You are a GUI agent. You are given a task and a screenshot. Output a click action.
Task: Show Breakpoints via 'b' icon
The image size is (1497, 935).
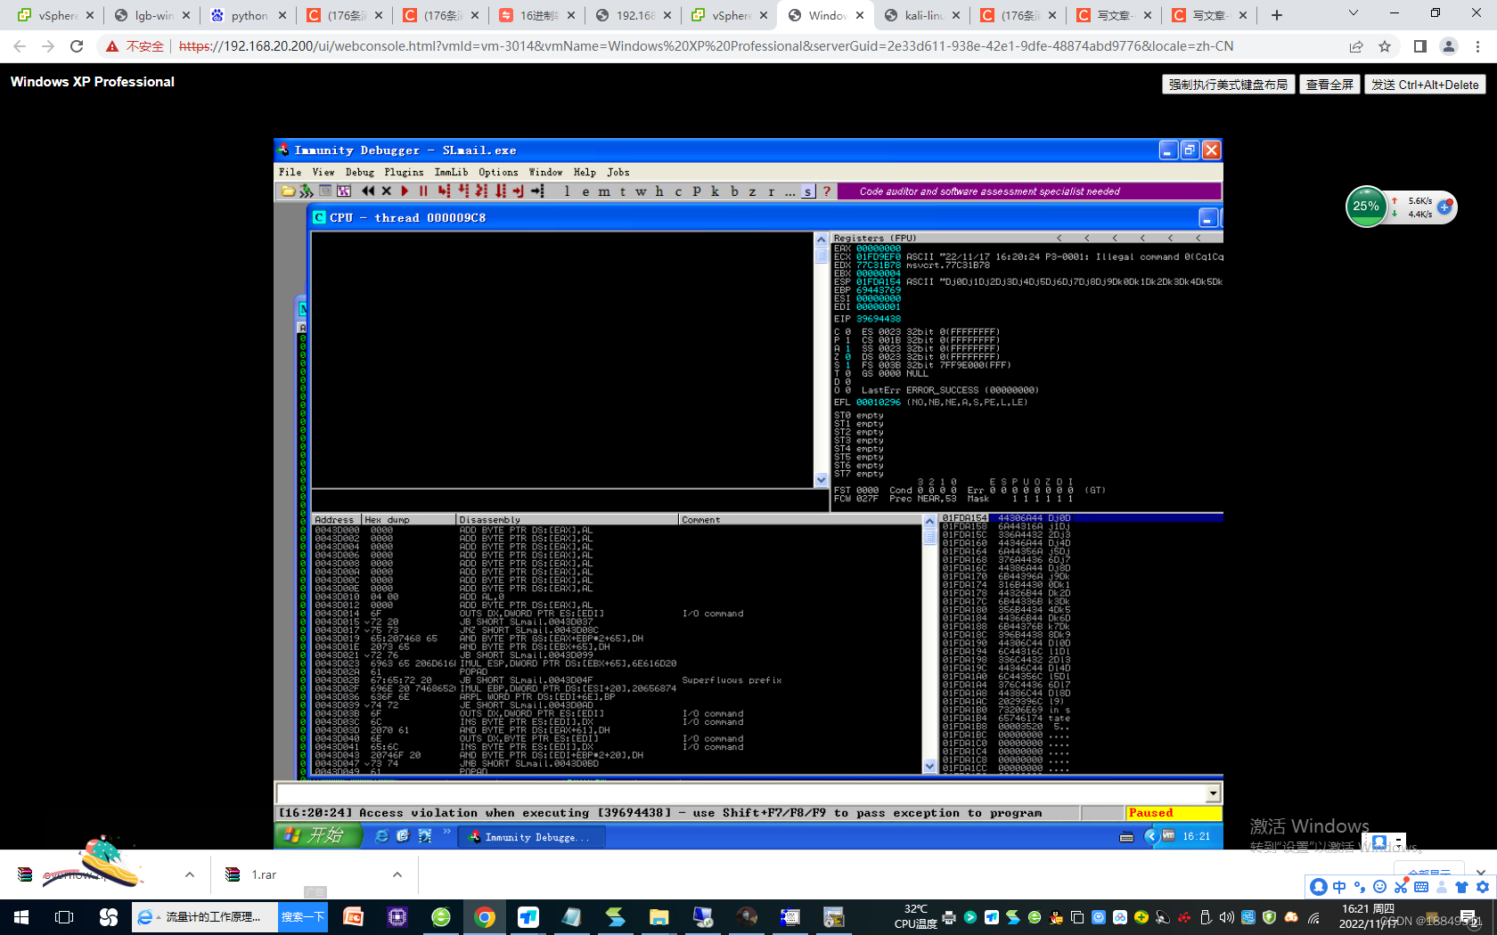point(734,191)
